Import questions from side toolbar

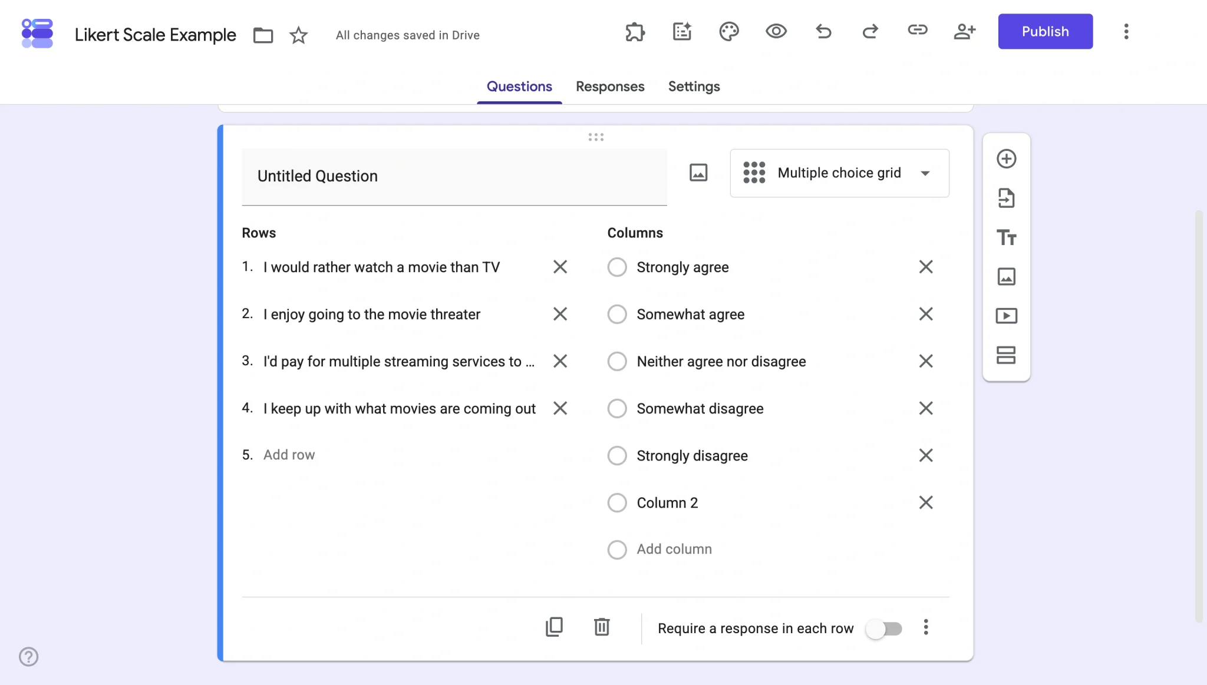pos(1007,198)
